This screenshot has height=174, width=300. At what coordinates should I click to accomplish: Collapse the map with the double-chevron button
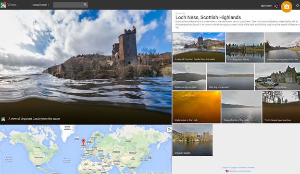(169, 129)
